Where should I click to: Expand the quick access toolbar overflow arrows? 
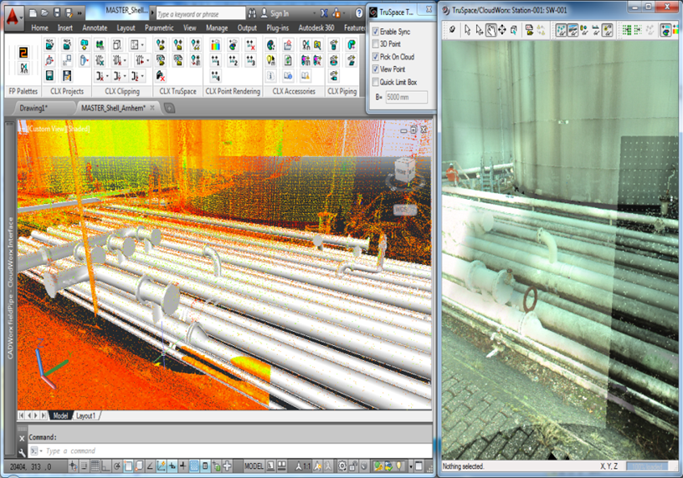[80, 13]
